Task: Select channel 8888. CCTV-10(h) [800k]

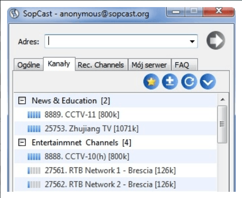Action: [x=115, y=156]
